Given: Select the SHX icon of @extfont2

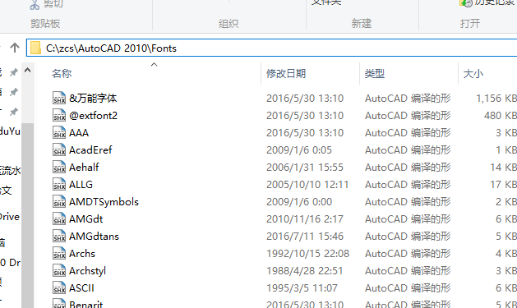Looking at the screenshot, I should pyautogui.click(x=59, y=115).
